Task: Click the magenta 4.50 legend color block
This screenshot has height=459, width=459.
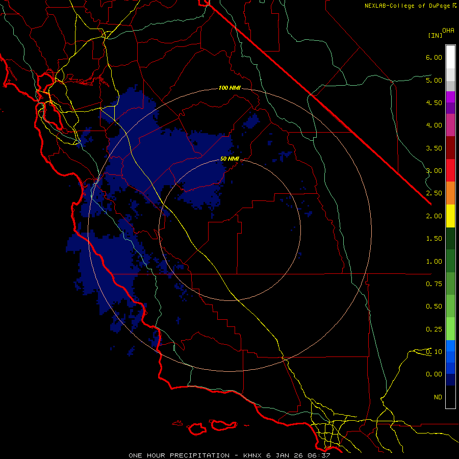Action: pos(450,97)
